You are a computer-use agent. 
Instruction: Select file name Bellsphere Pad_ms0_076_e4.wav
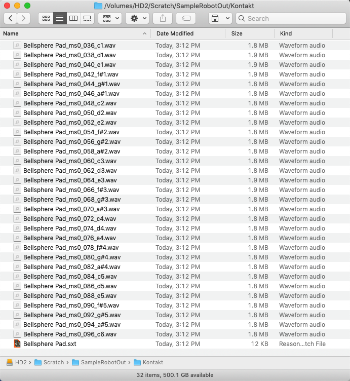pyautogui.click(x=70, y=238)
